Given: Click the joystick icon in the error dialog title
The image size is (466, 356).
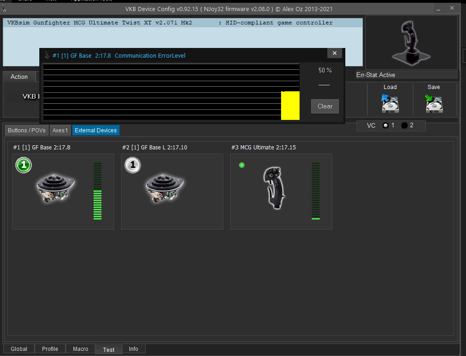Looking at the screenshot, I should pyautogui.click(x=47, y=55).
